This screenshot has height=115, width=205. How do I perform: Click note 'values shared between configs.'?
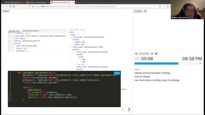pos(152,73)
